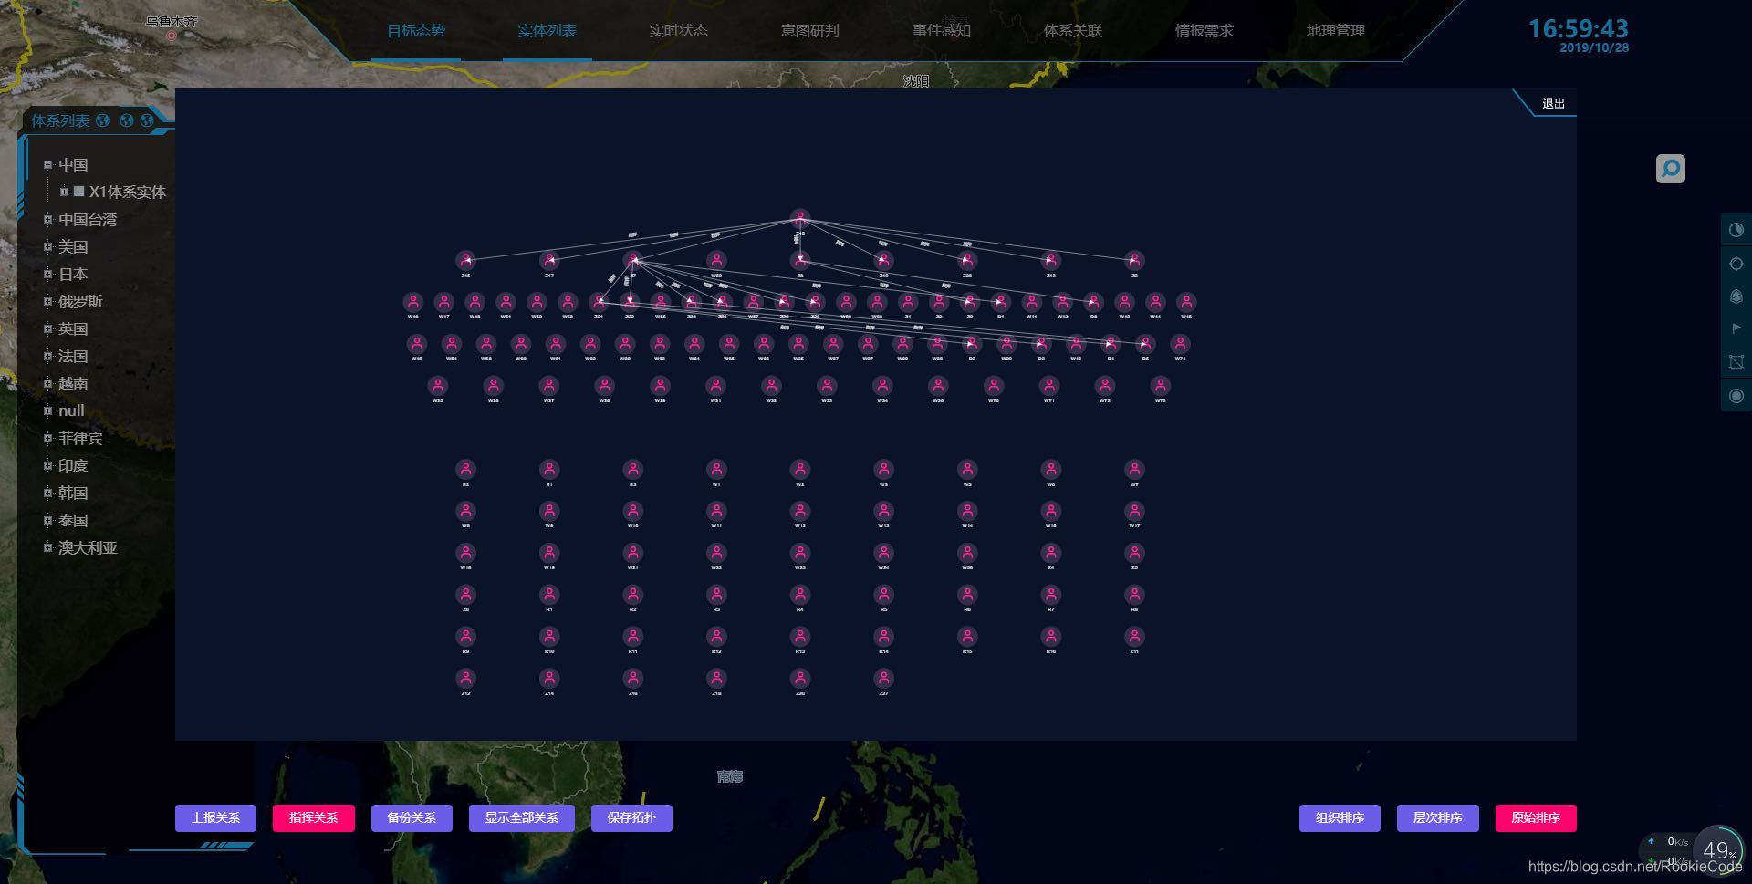
Task: Click the 原始排序 button
Action: click(1536, 817)
